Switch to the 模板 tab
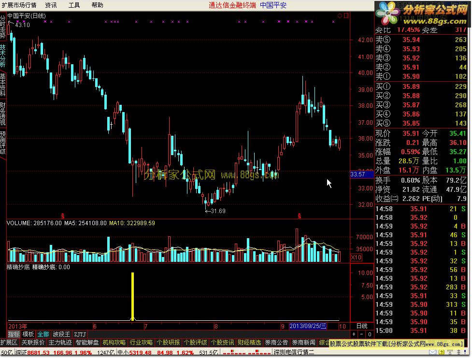Image resolution: width=472 pixels, height=358 pixels. (x=29, y=334)
